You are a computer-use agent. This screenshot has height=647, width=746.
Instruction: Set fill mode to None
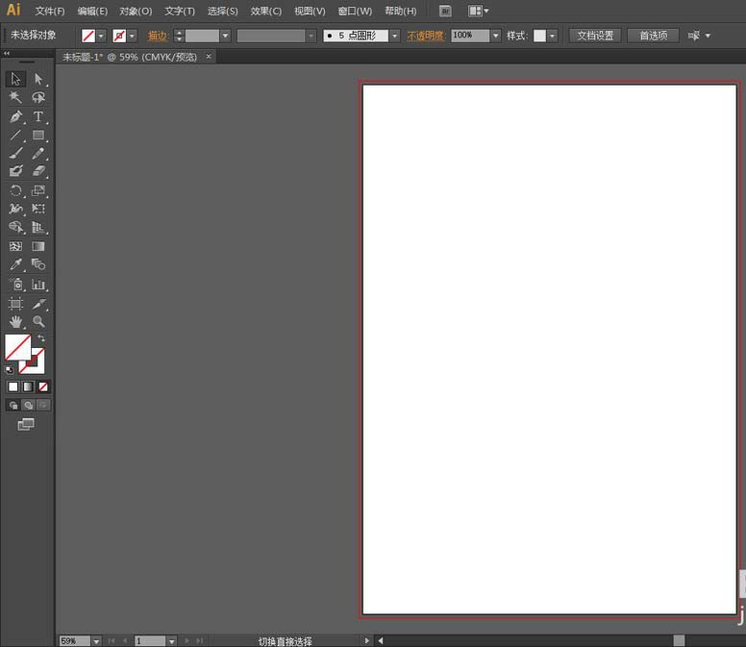point(43,386)
